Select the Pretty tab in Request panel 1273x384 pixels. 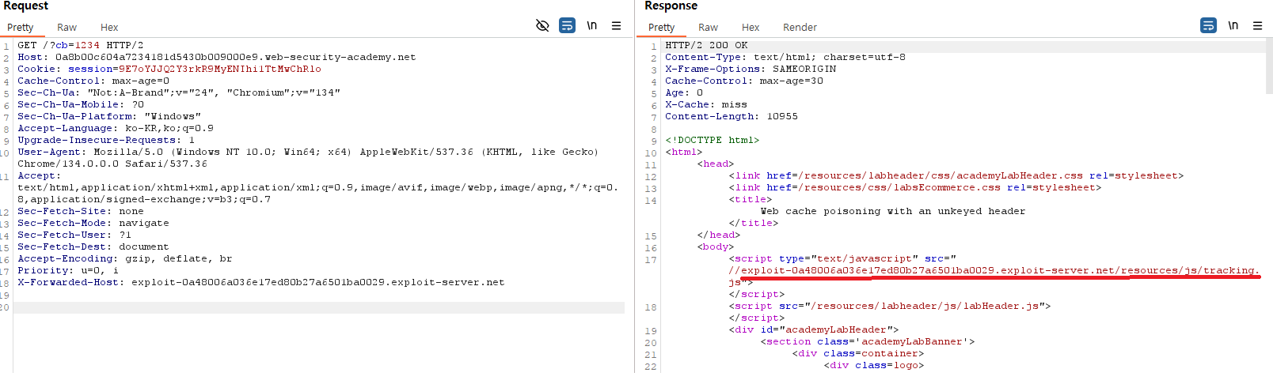pos(21,28)
